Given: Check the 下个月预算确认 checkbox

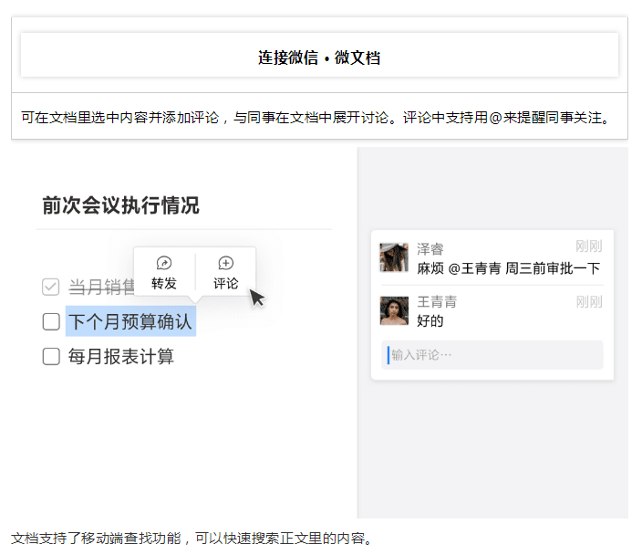Looking at the screenshot, I should coord(51,321).
